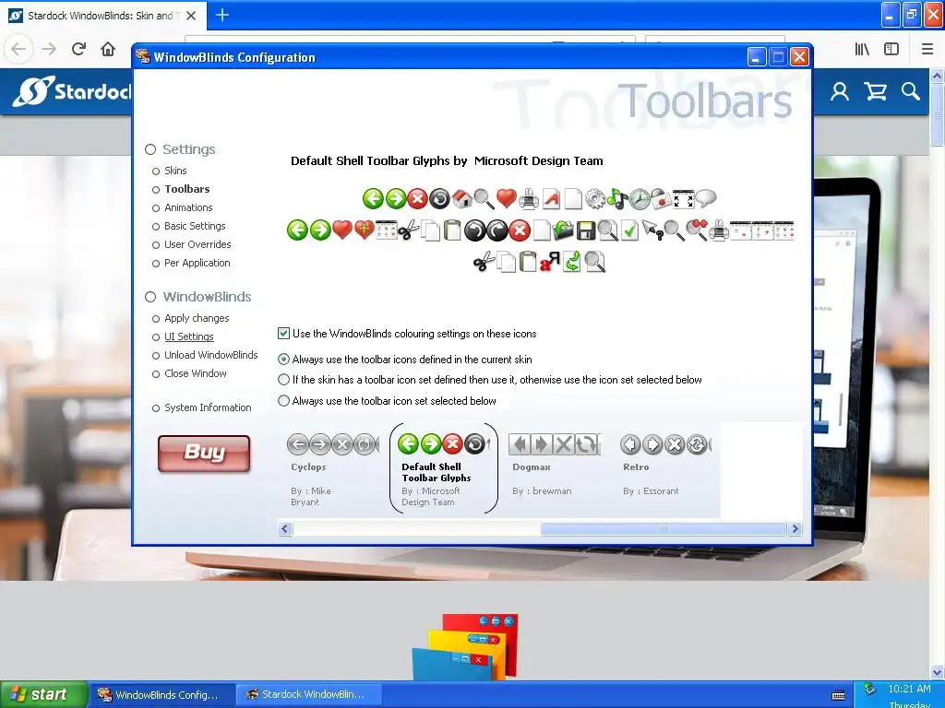Open System Information link
This screenshot has height=708, width=945.
[208, 407]
